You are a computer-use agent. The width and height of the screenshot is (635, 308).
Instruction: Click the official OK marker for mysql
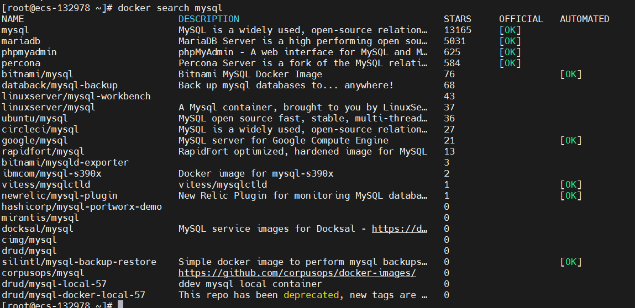[x=510, y=30]
